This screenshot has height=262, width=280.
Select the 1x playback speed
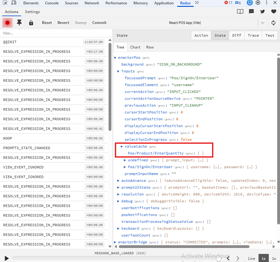[x=264, y=258]
